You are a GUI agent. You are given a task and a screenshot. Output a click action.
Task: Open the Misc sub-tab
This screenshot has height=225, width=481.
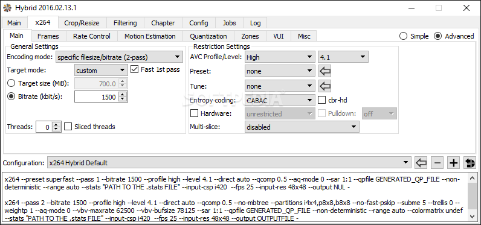304,36
